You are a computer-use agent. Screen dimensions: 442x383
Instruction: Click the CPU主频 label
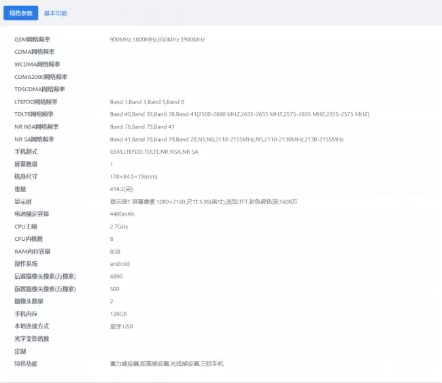pos(26,227)
